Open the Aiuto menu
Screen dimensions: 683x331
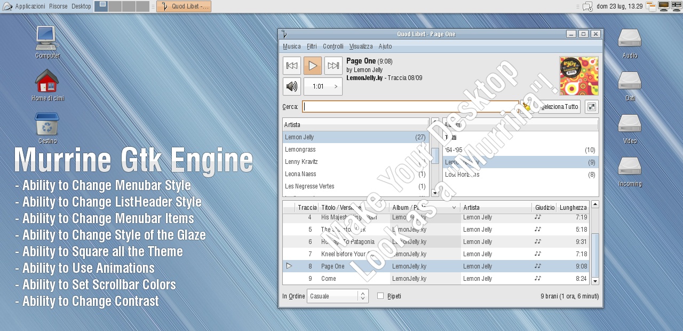(x=385, y=46)
